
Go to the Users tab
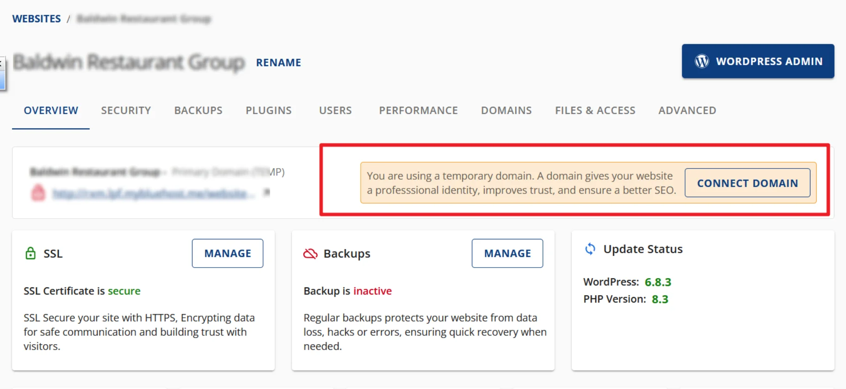tap(335, 110)
